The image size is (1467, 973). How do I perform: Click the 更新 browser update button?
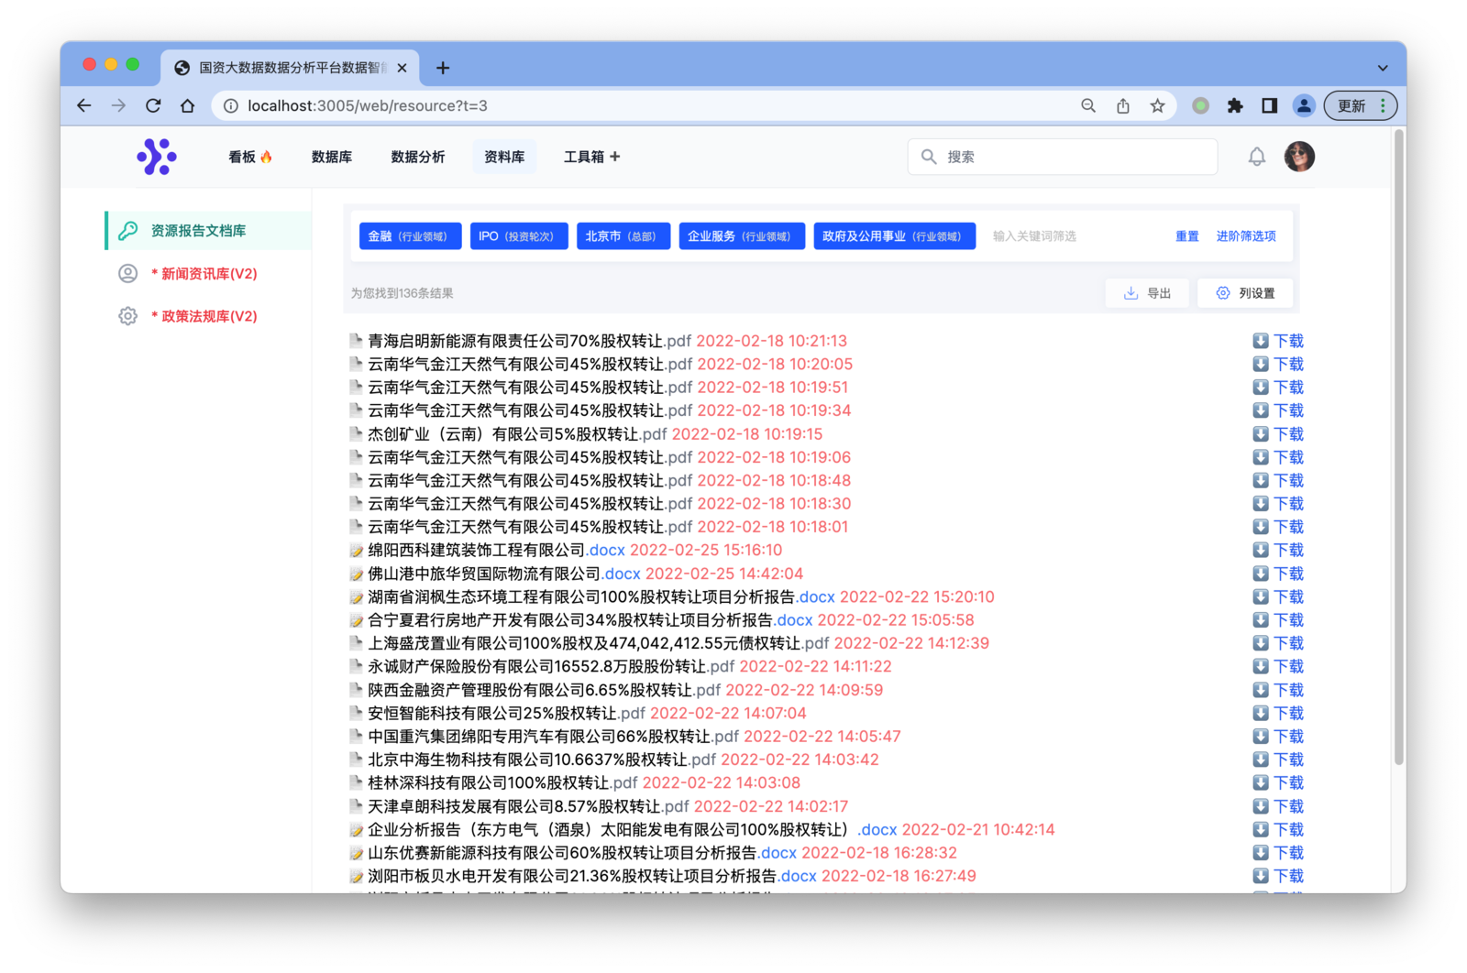click(x=1361, y=105)
